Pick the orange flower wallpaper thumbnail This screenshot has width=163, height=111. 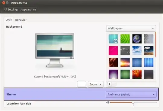click(137, 74)
